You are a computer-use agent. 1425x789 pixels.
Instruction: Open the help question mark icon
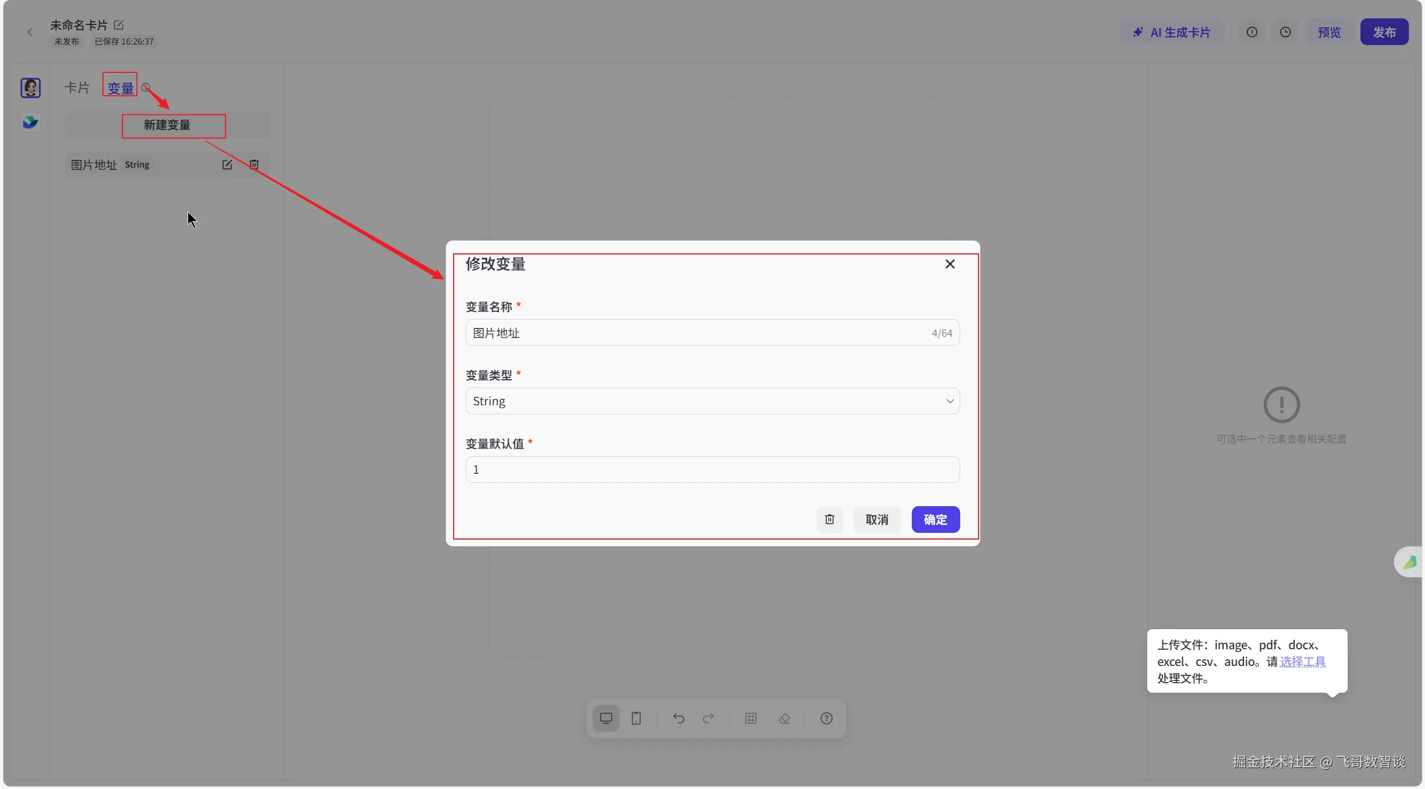click(827, 718)
